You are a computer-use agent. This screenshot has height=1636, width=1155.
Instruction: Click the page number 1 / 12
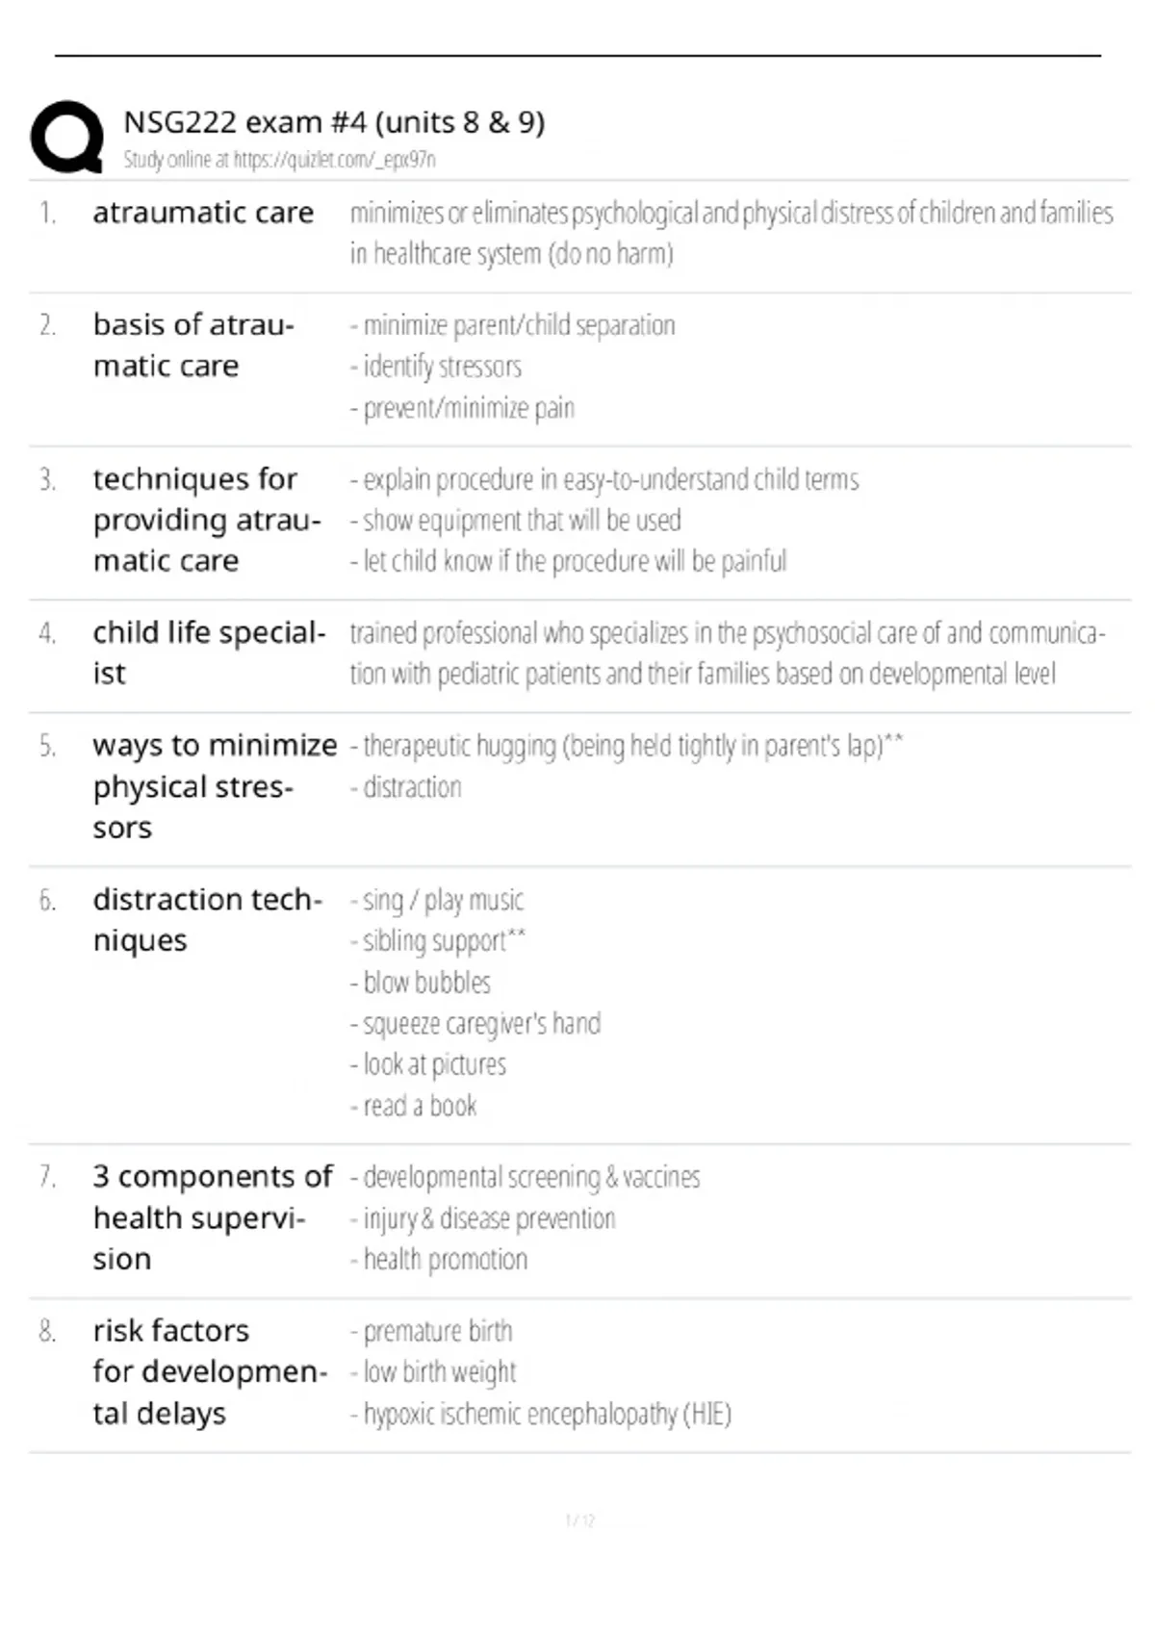pos(580,1521)
